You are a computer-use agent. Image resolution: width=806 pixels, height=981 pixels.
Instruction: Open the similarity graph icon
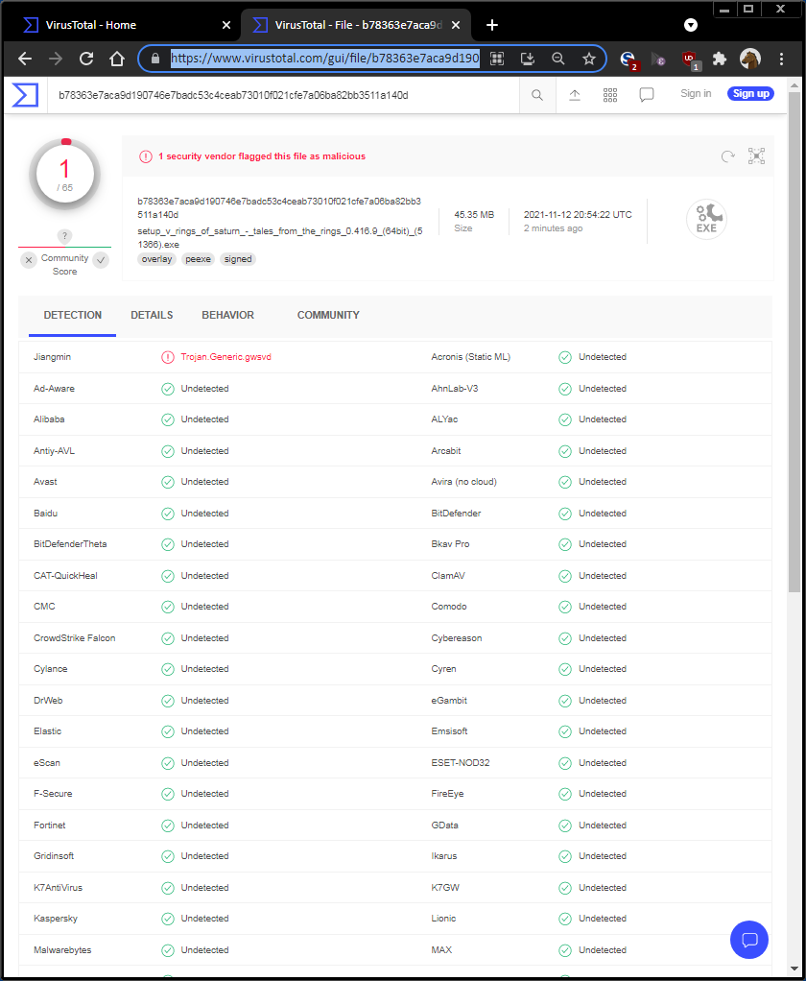point(757,156)
